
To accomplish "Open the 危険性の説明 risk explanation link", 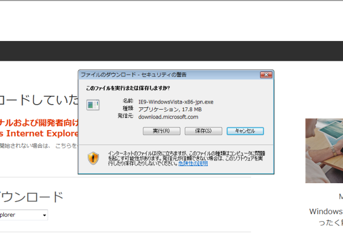I will (193, 163).
